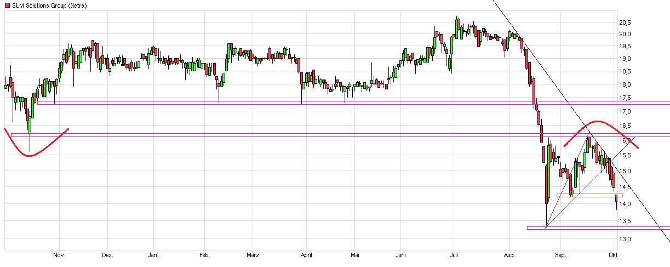Click the 19,5 price label on the price axis
This screenshot has height=267, width=670.
pos(625,46)
